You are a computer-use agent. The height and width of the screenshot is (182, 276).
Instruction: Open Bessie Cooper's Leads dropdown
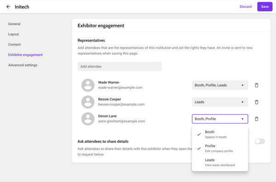coord(220,102)
